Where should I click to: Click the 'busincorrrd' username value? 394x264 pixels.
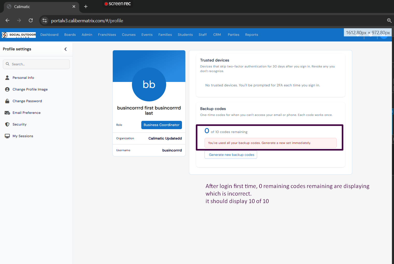[x=172, y=150]
